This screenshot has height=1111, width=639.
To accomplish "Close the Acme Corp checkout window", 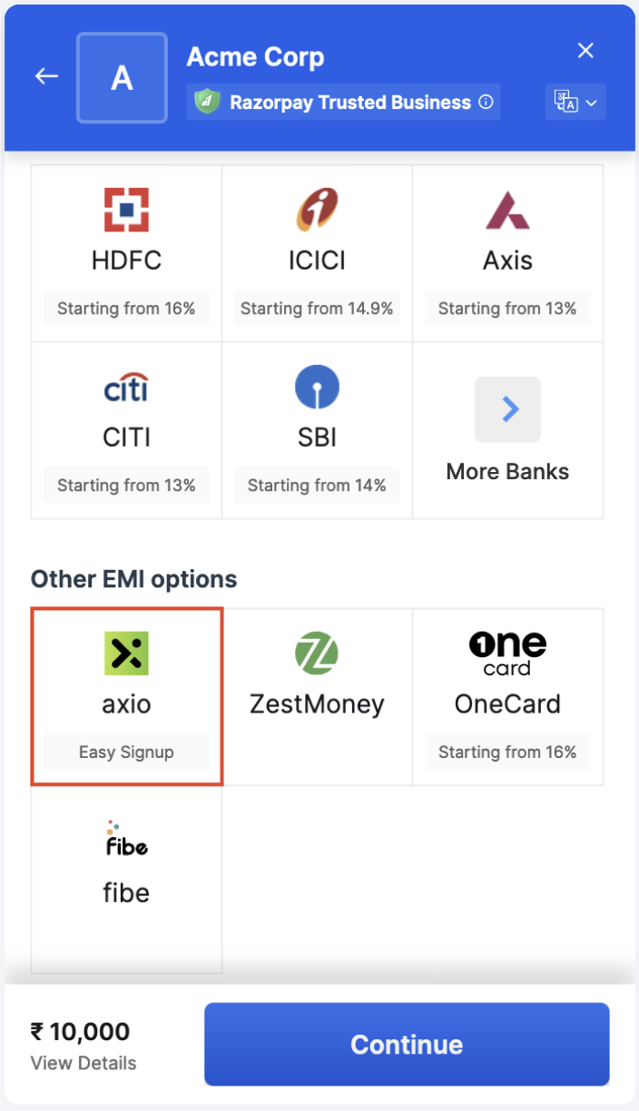I will [585, 50].
